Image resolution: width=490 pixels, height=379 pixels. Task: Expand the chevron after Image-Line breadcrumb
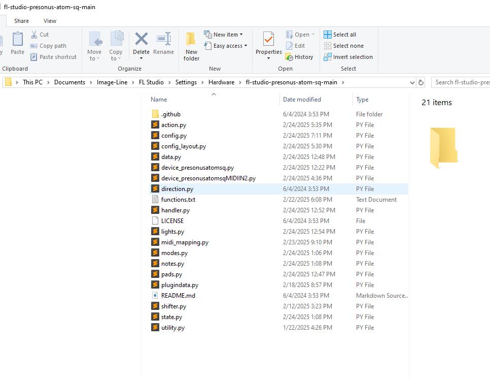click(x=133, y=82)
